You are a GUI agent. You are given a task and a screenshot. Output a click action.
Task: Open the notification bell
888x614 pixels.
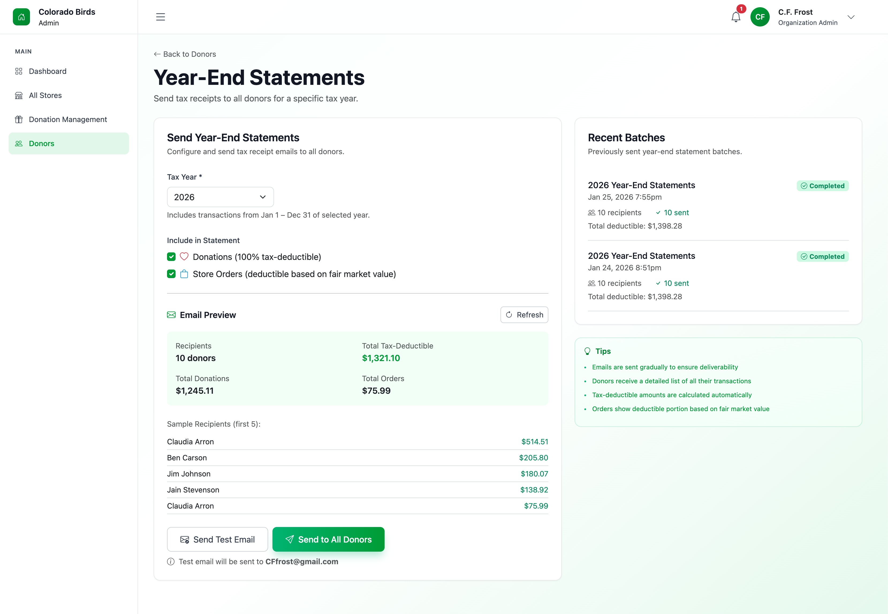pyautogui.click(x=735, y=17)
